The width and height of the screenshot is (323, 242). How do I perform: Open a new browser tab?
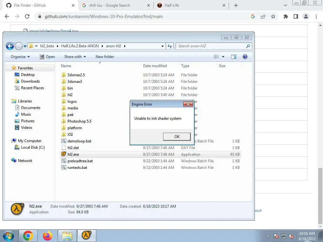pyautogui.click(x=236, y=5)
